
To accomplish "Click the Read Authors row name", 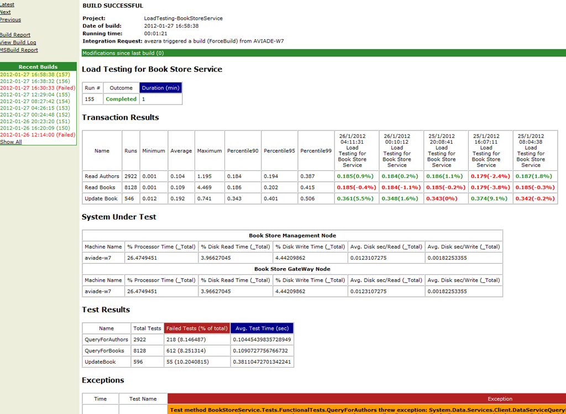I will (102, 176).
